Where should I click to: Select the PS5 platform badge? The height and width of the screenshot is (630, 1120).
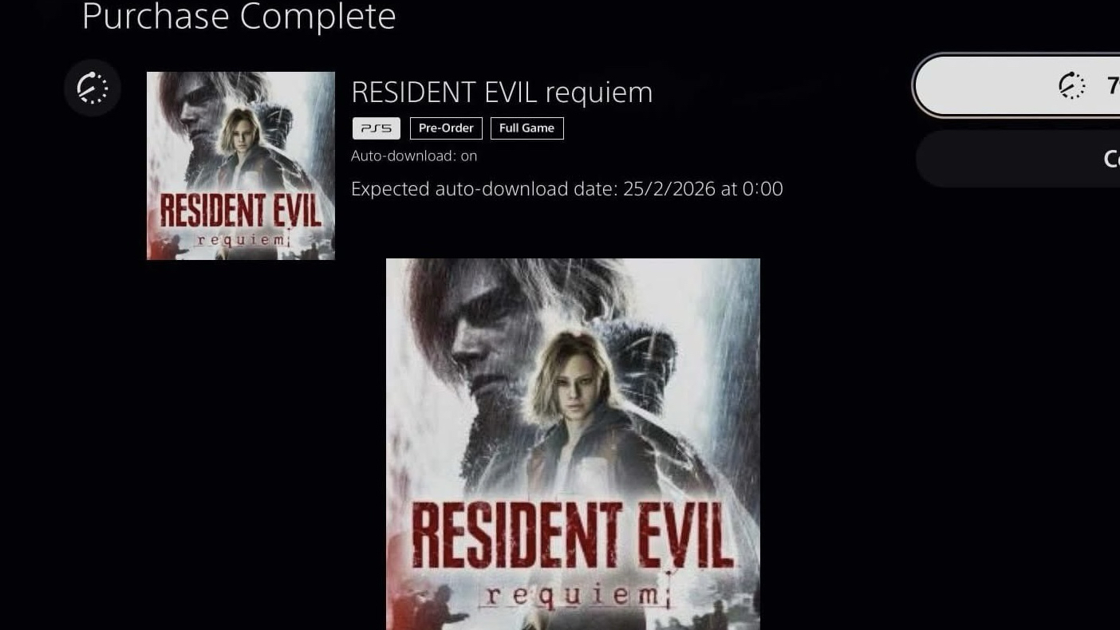(377, 128)
